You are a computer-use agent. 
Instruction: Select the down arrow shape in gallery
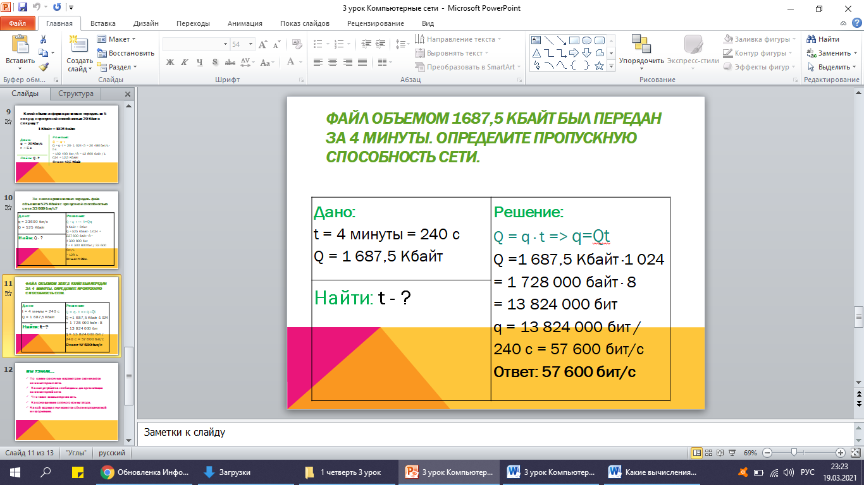586,52
